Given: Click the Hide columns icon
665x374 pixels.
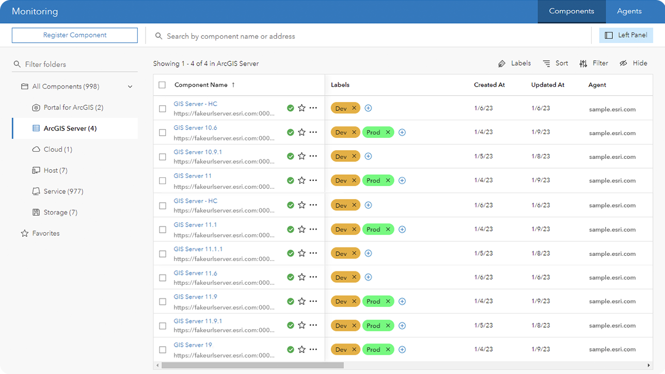Looking at the screenshot, I should [623, 63].
